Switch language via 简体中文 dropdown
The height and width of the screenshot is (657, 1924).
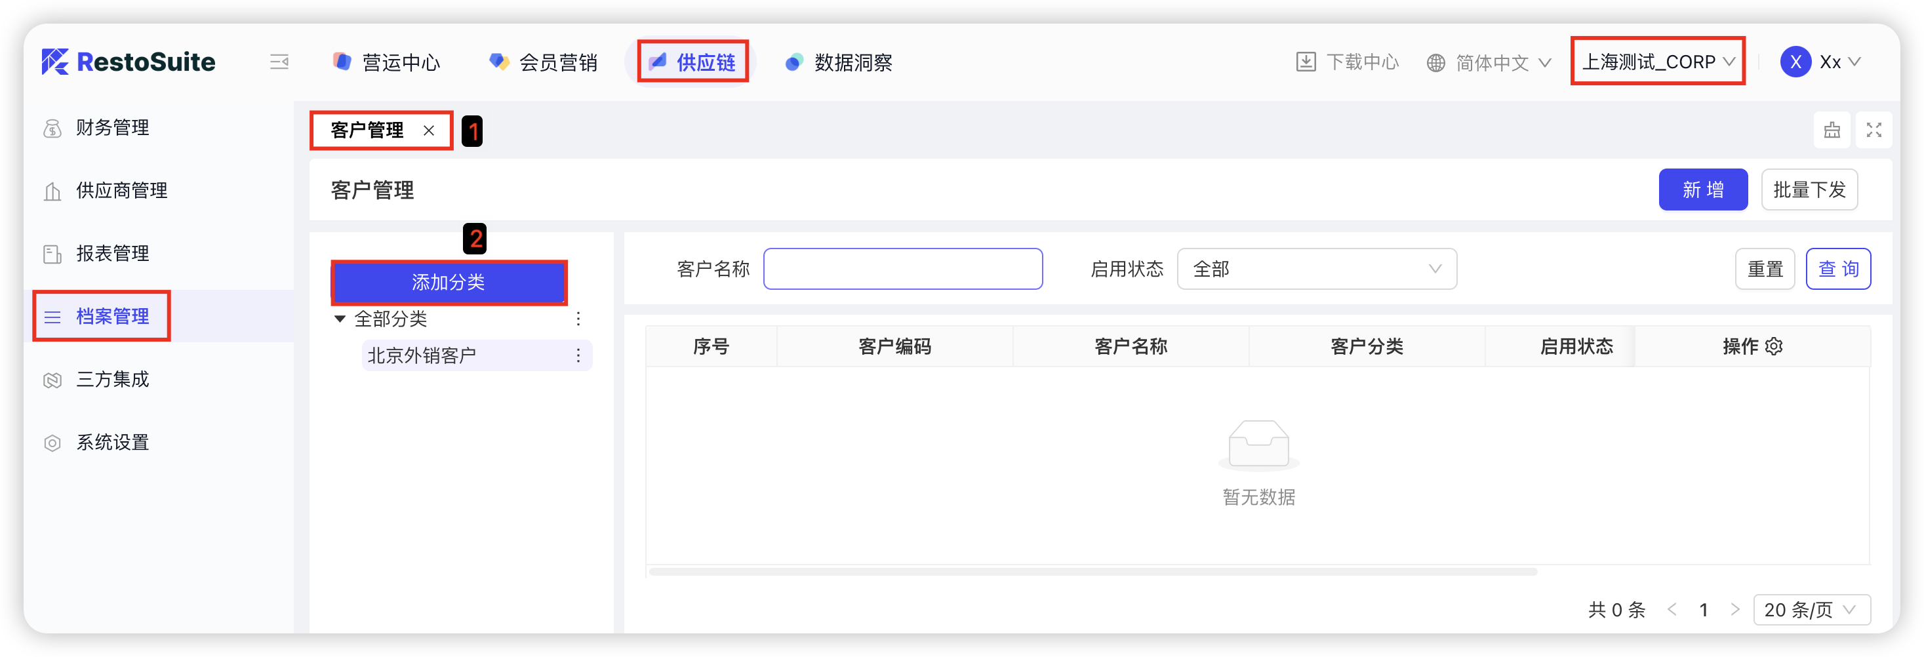[x=1490, y=63]
